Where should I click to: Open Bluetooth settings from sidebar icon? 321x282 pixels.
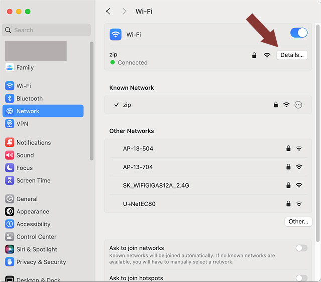coord(10,98)
